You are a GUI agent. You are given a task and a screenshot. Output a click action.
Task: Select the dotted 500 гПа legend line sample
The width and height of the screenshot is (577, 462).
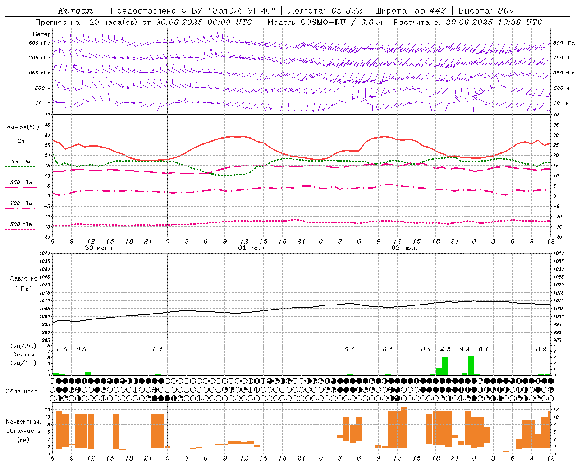coord(20,229)
